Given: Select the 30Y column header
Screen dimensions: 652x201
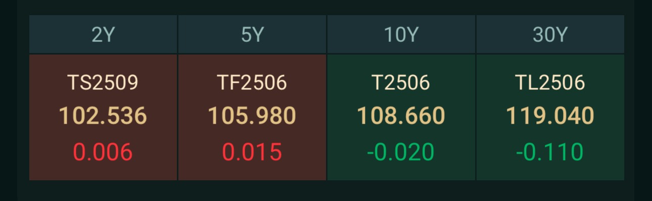Looking at the screenshot, I should [x=550, y=34].
